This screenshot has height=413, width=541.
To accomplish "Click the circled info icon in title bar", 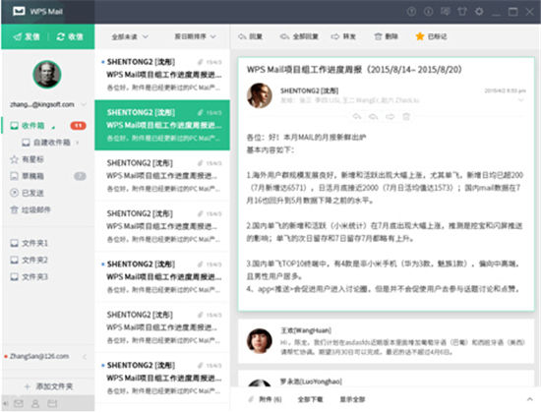I will 429,12.
